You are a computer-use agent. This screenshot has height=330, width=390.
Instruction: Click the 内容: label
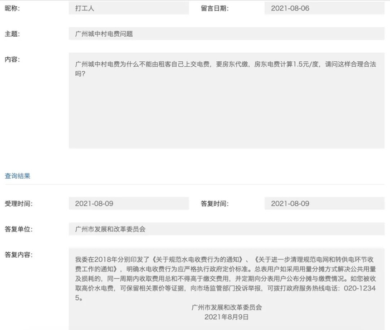(12, 59)
